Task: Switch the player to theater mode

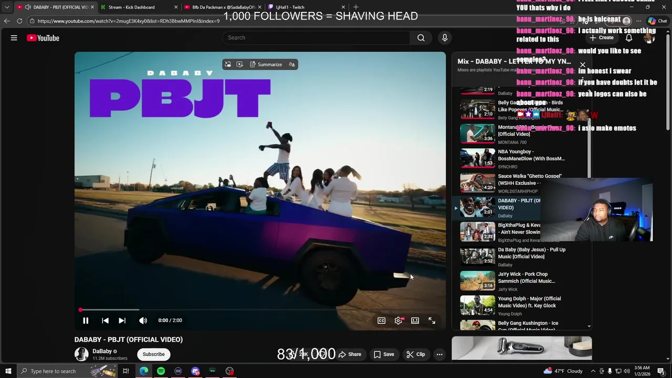Action: point(415,321)
